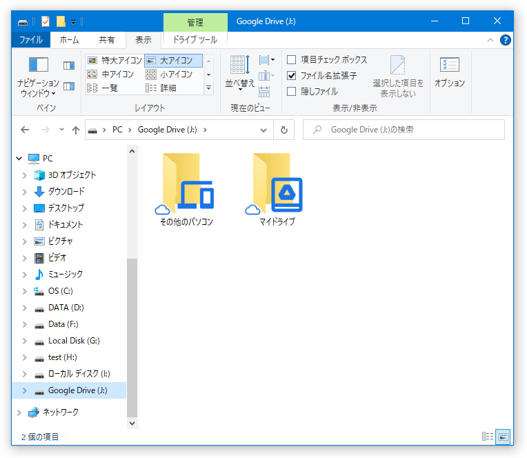Expand the 3D オブジェクト node
This screenshot has height=458, width=527.
[x=24, y=175]
